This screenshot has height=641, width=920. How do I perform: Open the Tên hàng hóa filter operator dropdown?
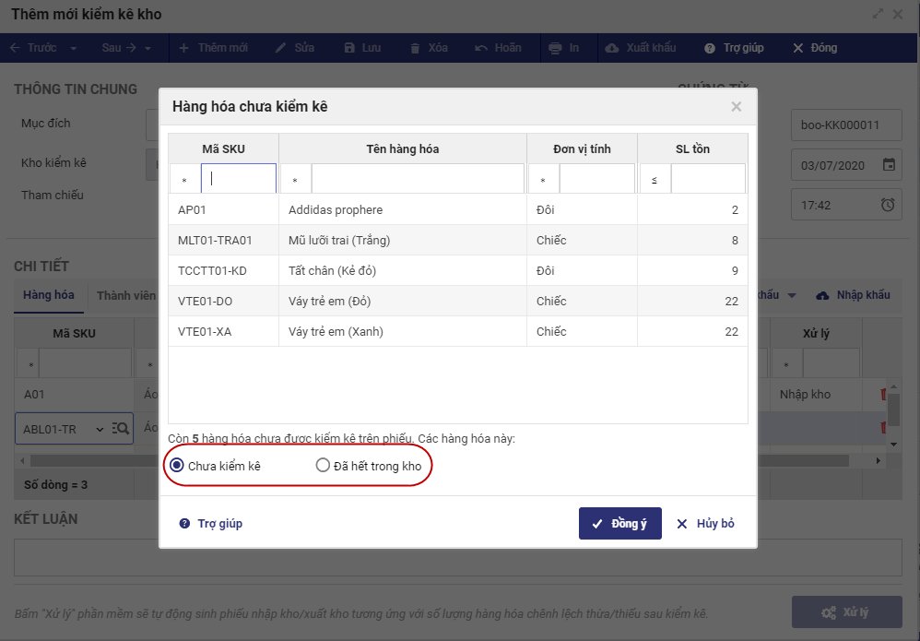point(295,180)
